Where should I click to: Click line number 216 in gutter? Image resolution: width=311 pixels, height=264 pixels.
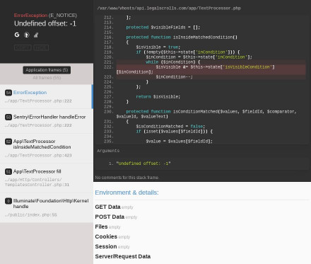coord(108,38)
